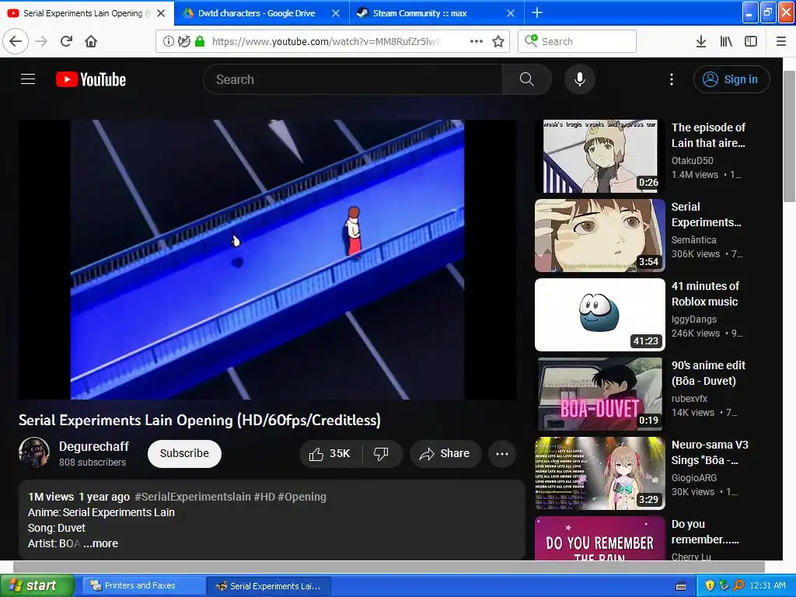Click the #HD hashtag

click(264, 497)
